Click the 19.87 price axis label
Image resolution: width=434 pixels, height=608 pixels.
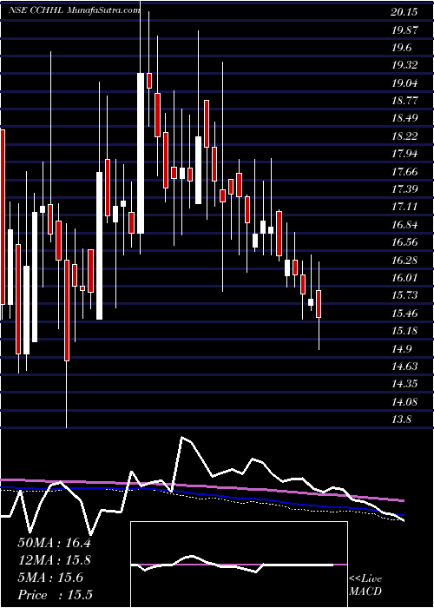[x=404, y=30]
